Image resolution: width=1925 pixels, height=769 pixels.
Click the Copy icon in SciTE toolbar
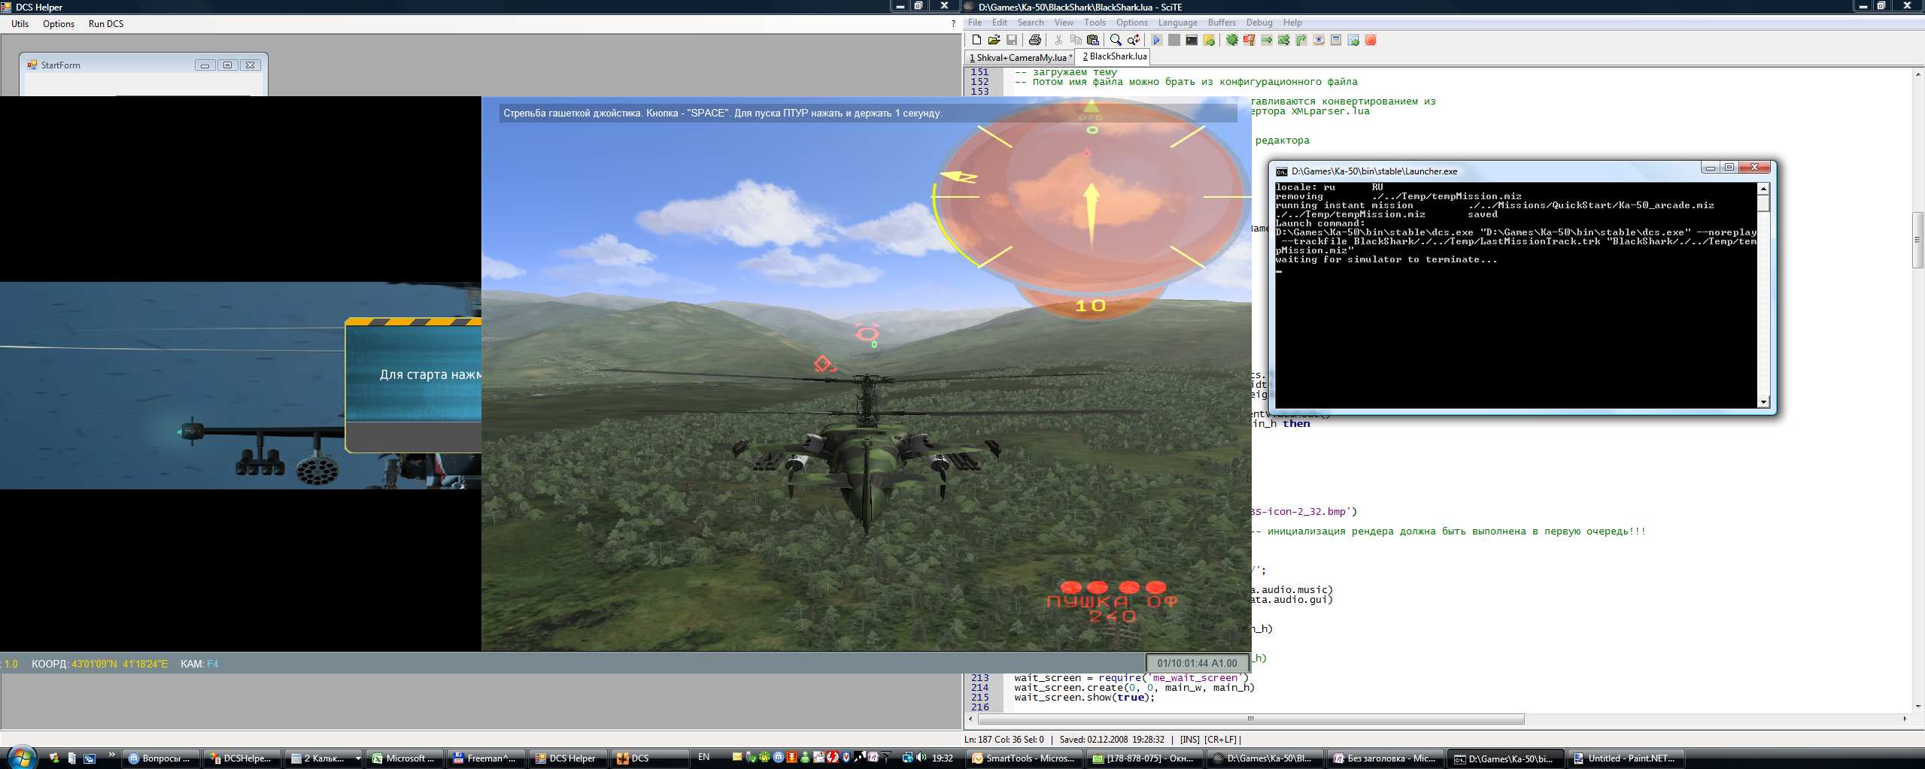tap(1076, 40)
